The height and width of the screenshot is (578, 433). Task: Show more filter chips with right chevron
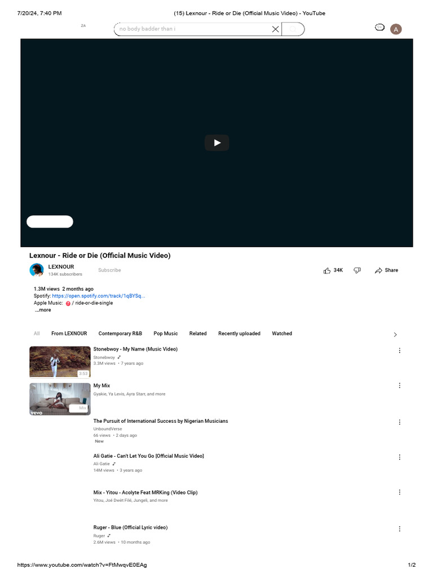[395, 335]
